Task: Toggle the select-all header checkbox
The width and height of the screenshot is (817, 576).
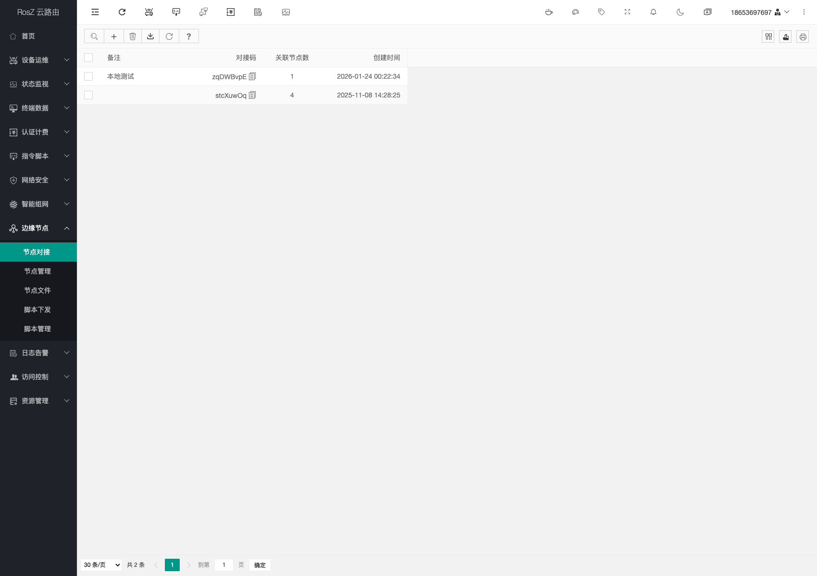Action: 88,58
